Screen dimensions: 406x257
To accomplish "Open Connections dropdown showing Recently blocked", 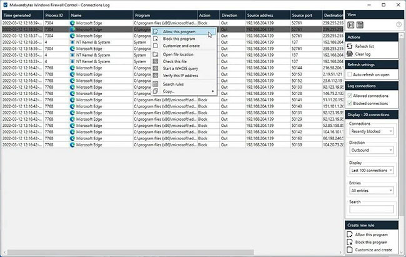I will coord(371,131).
